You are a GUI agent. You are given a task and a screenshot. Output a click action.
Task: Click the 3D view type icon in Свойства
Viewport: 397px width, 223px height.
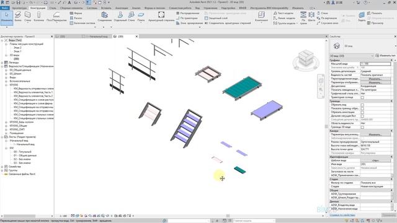(336, 46)
